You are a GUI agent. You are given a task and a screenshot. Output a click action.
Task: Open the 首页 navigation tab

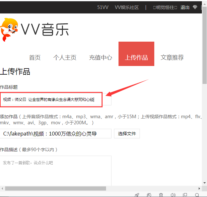coord(35,57)
